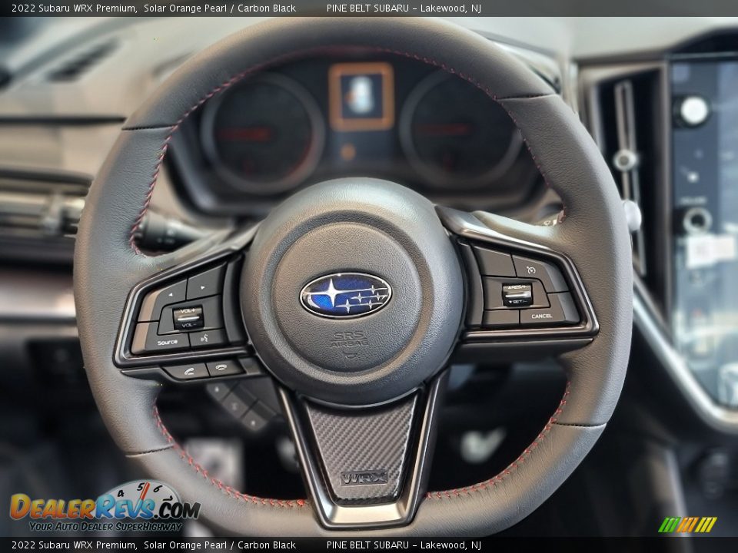Viewport: 738px width, 553px height.
Task: Click the top caption "PINE BELT SUBARU – Lakewood, NJ"
Action: [404, 8]
